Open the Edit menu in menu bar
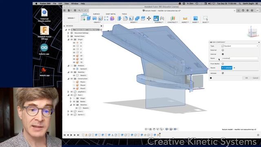Image resolution: width=261 pixels, height=147 pixels. pyautogui.click(x=60, y=4)
